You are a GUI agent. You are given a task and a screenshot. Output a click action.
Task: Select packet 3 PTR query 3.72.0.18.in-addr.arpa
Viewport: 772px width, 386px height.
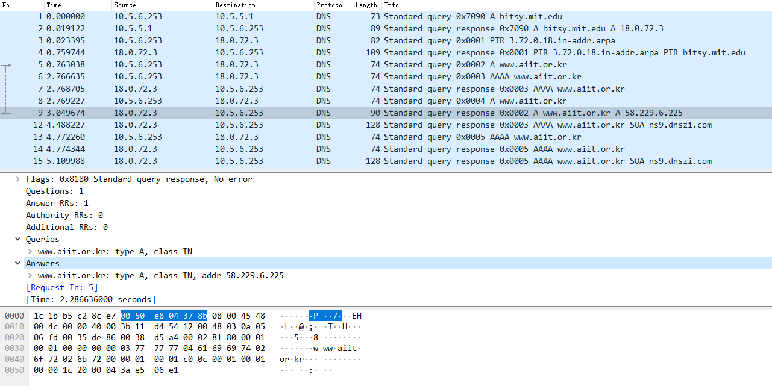click(x=386, y=40)
